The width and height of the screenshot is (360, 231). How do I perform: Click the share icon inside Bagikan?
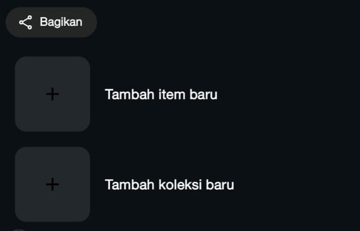(26, 22)
